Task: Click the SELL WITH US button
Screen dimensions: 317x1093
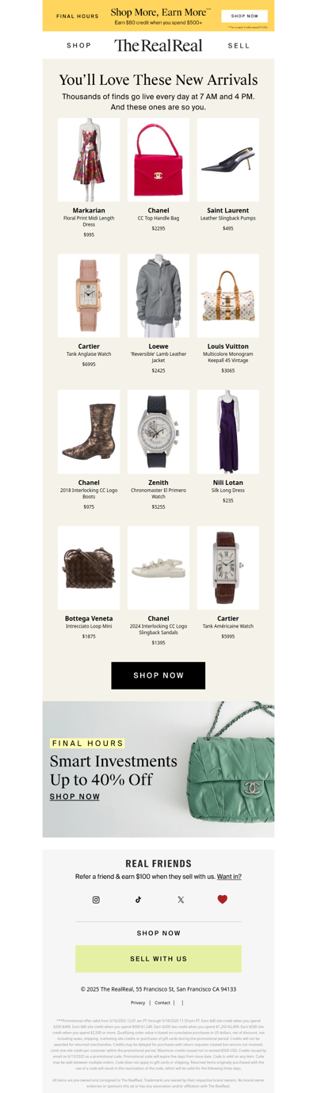Action: click(158, 959)
